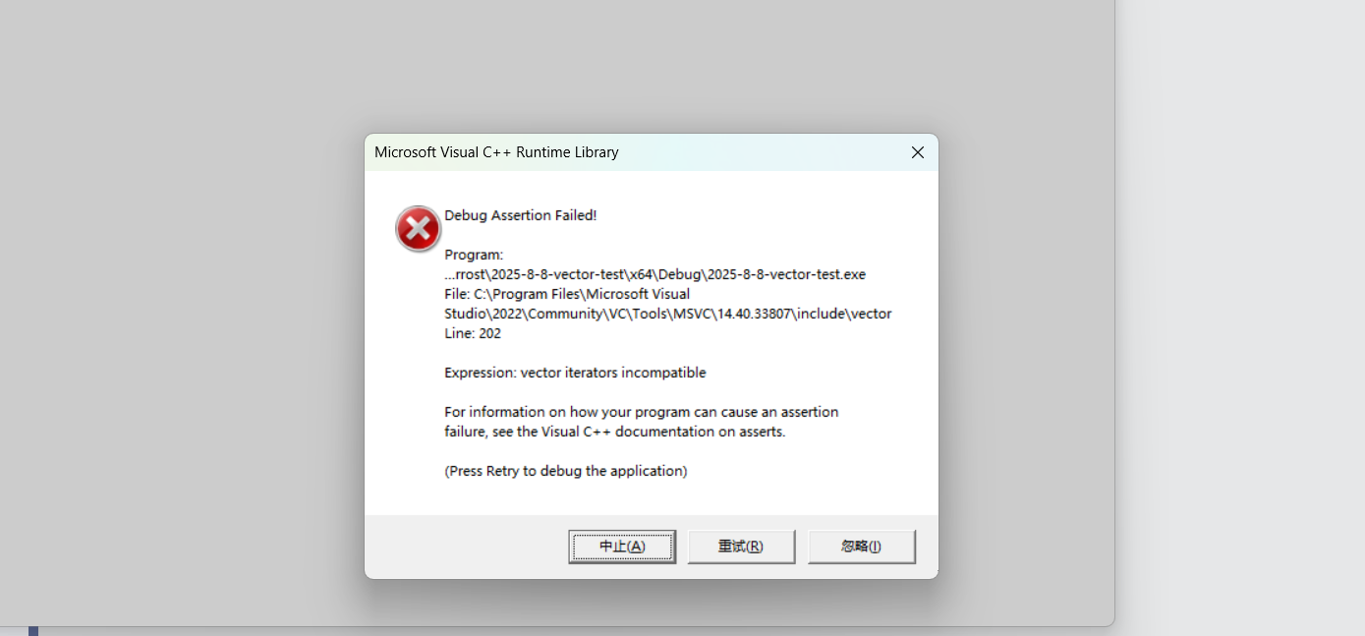Viewport: 1365px width, 636px height.
Task: Select the 忽略(I) ignore button
Action: coord(861,547)
